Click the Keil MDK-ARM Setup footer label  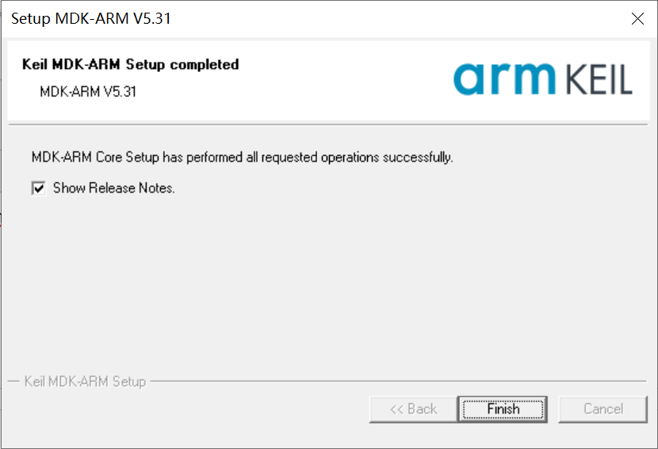point(85,382)
